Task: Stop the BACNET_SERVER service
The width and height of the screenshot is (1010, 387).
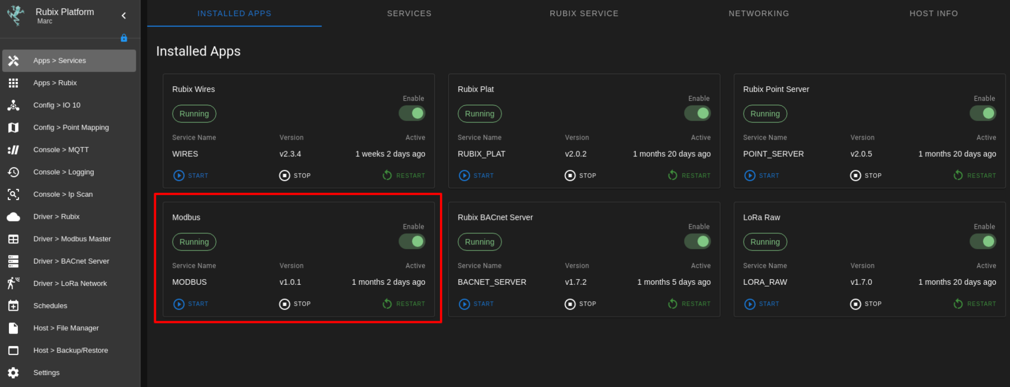Action: tap(581, 304)
